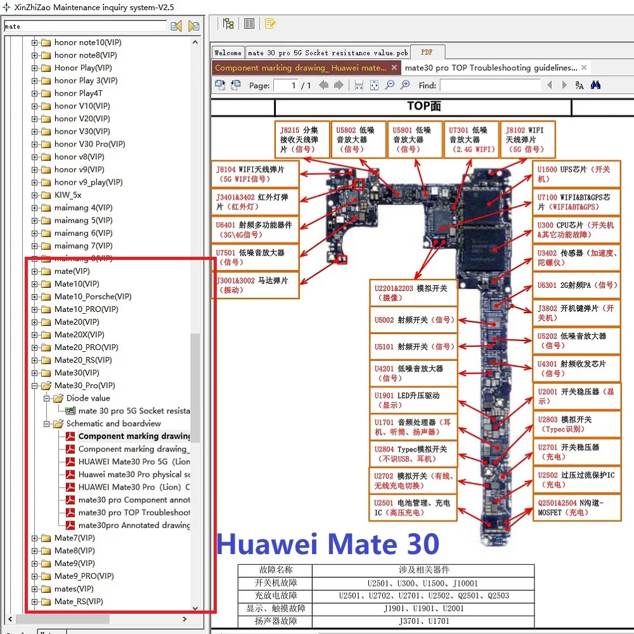The height and width of the screenshot is (634, 634).
Task: Collapse the Schematic and boardview folder
Action: [x=46, y=424]
